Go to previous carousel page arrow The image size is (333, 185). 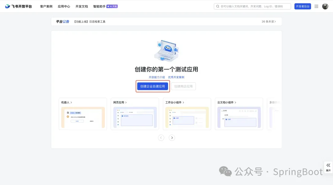click(161, 138)
